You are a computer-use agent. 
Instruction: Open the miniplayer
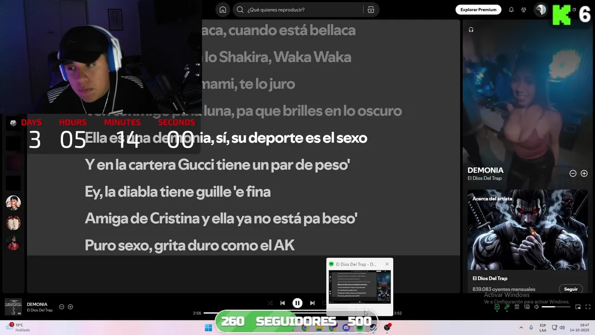click(x=578, y=307)
